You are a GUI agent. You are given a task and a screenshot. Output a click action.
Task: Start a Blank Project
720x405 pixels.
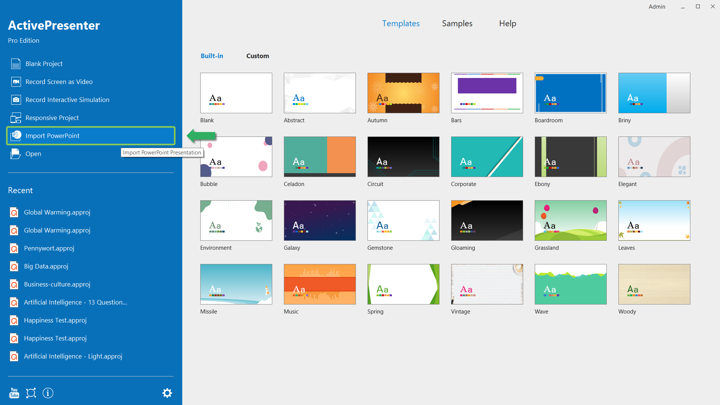pos(44,64)
